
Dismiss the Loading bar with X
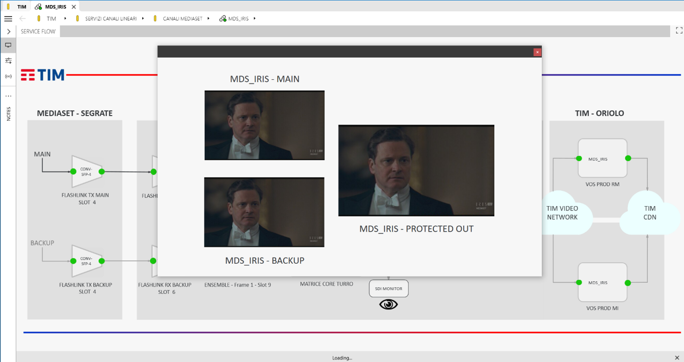677,357
